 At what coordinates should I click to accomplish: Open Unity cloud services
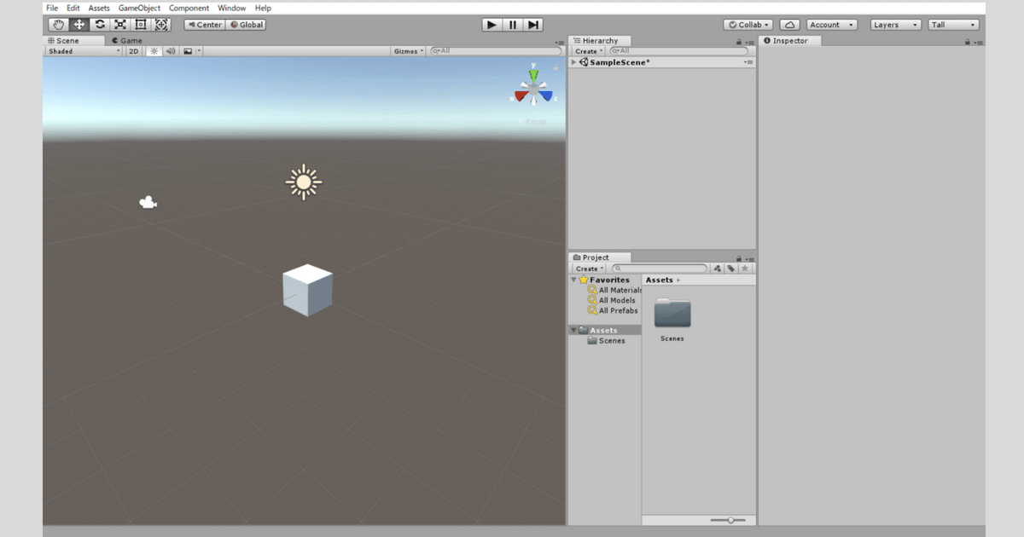click(789, 24)
